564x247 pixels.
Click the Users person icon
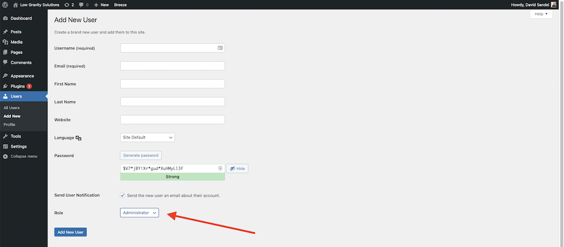pos(6,96)
